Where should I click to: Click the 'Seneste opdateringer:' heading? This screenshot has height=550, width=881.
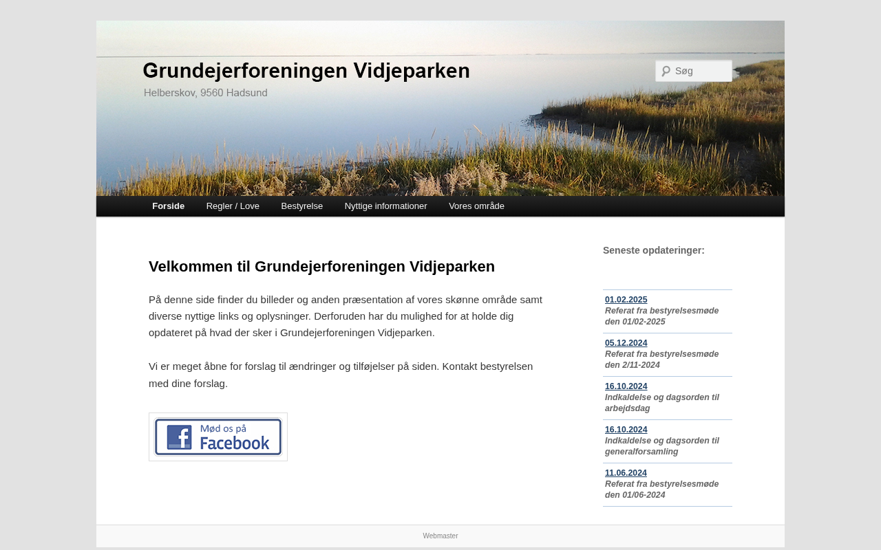coord(654,250)
